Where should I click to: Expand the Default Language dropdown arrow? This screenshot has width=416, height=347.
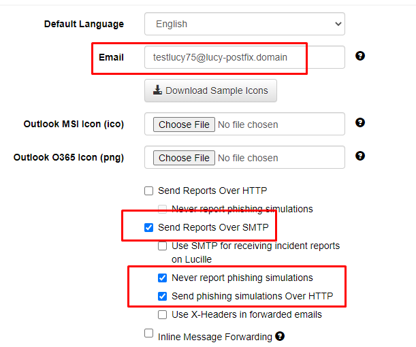(338, 24)
